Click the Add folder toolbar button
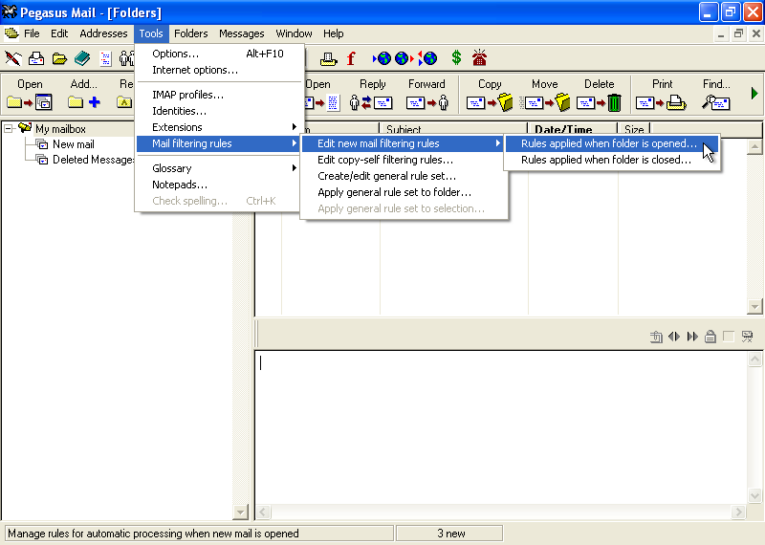 coord(83,94)
